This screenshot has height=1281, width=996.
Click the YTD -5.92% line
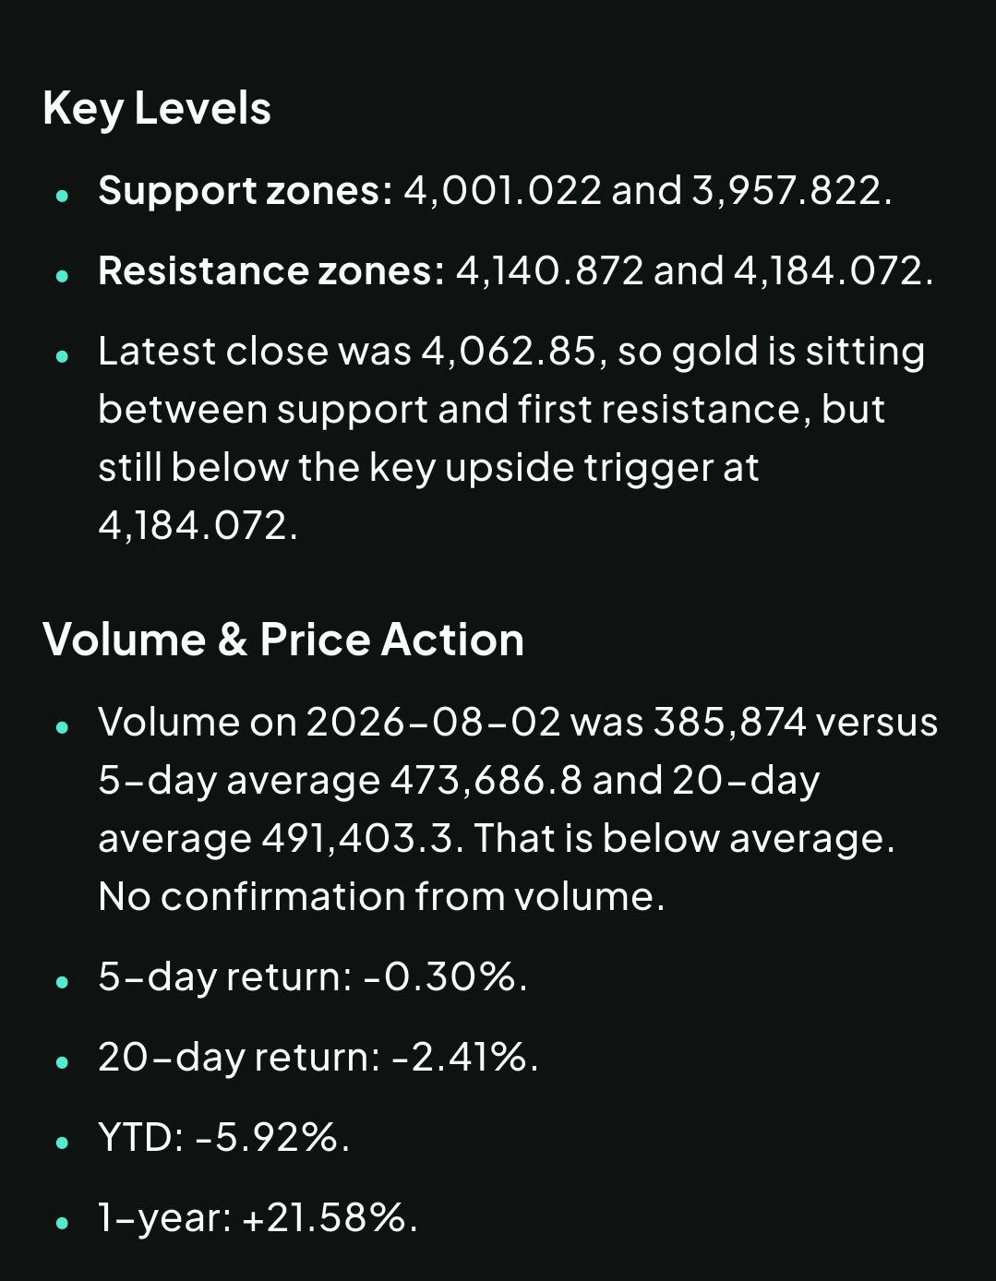click(x=223, y=1138)
